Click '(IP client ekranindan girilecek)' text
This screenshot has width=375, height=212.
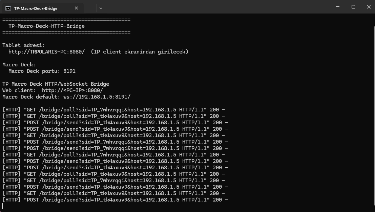tap(140, 52)
